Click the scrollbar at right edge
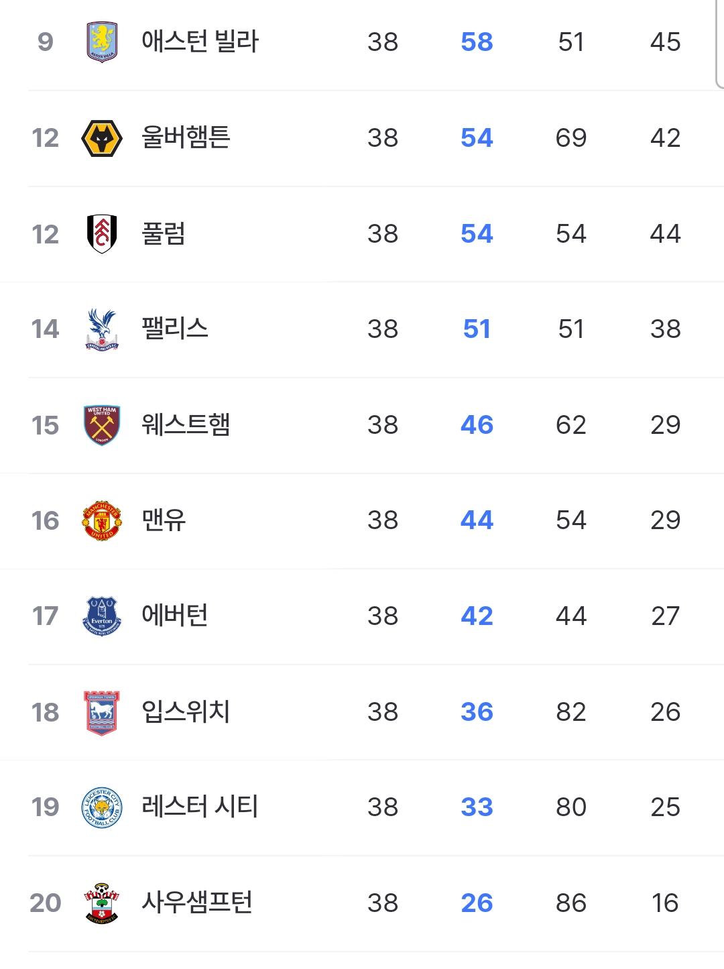 pos(720,44)
